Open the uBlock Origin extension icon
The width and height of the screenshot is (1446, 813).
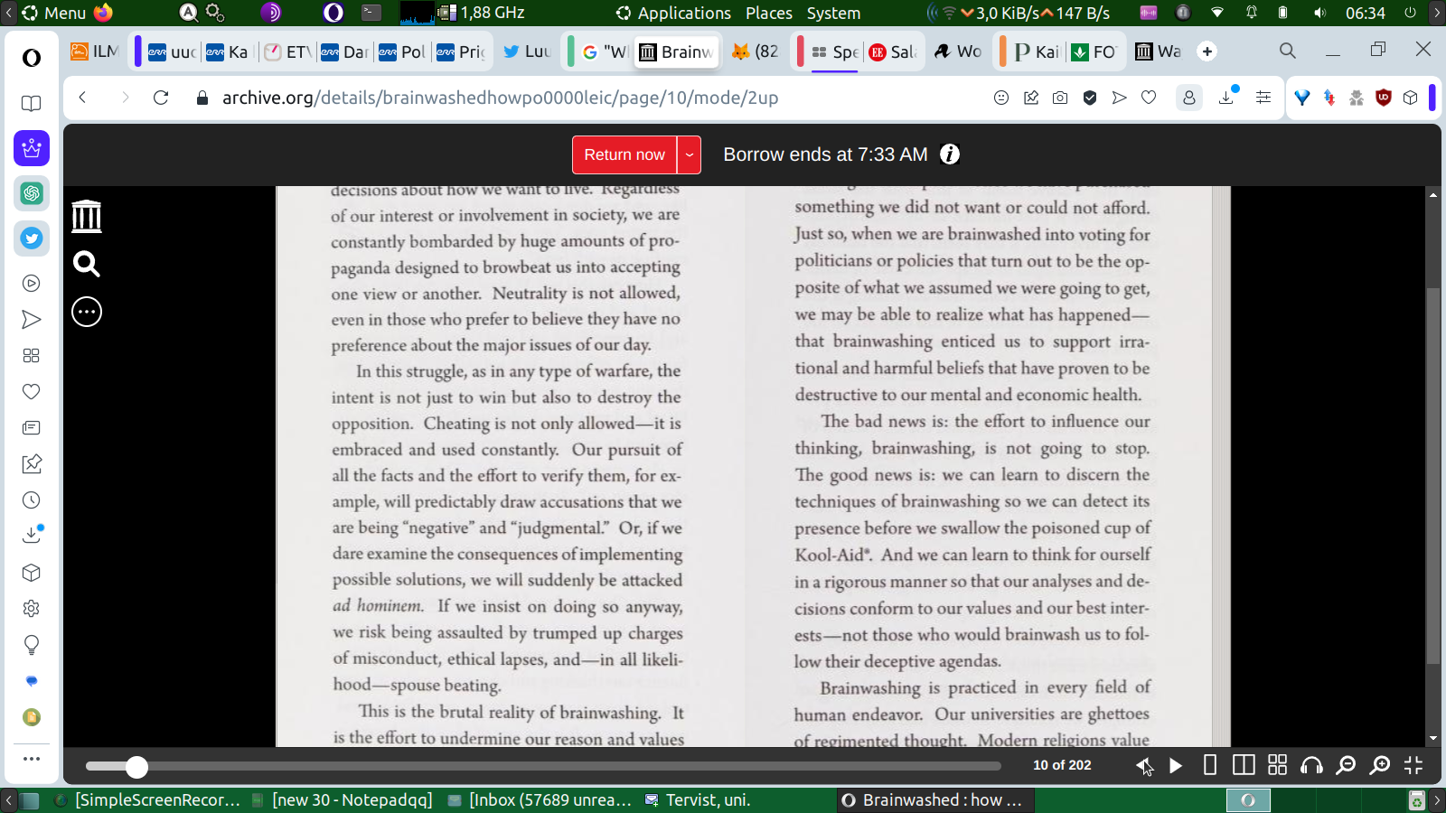1383,98
